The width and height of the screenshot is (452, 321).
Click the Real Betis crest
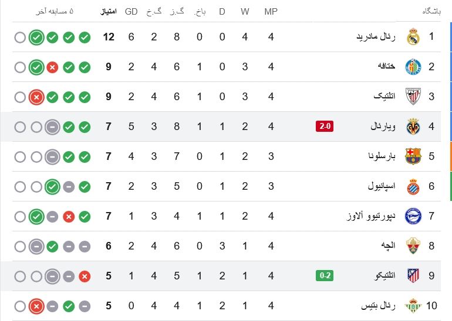[x=413, y=305]
